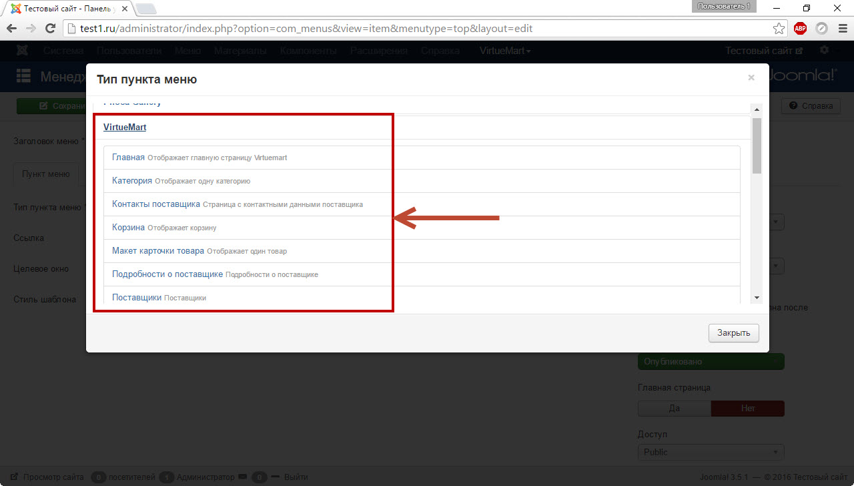This screenshot has width=854, height=486.
Task: Click the browser back arrow
Action: click(x=11, y=29)
